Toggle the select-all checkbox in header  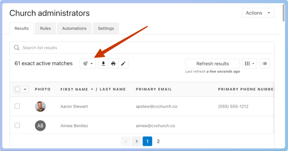coord(17,90)
